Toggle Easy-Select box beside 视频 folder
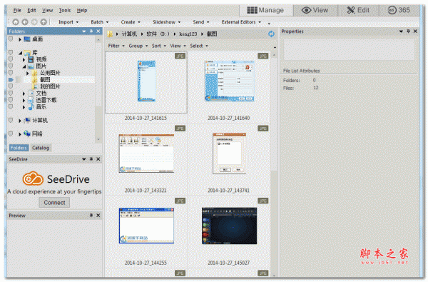 tap(11, 59)
